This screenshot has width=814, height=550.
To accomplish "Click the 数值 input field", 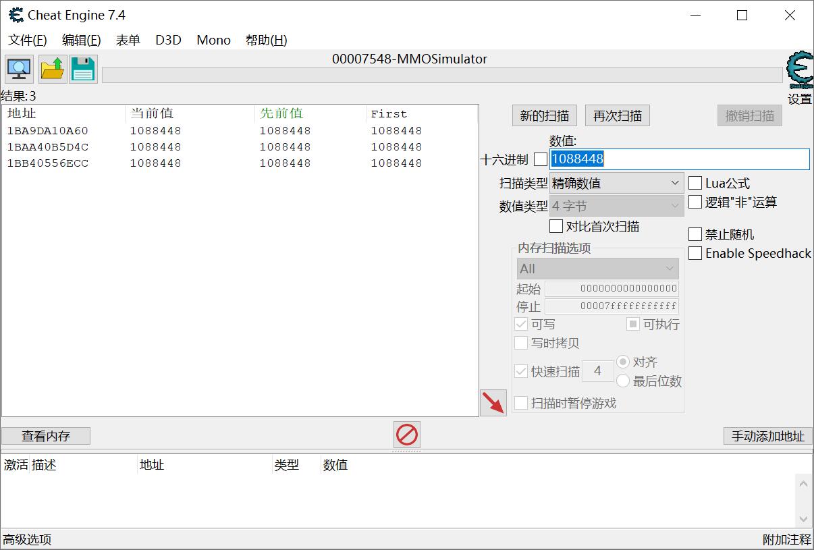I will [680, 159].
